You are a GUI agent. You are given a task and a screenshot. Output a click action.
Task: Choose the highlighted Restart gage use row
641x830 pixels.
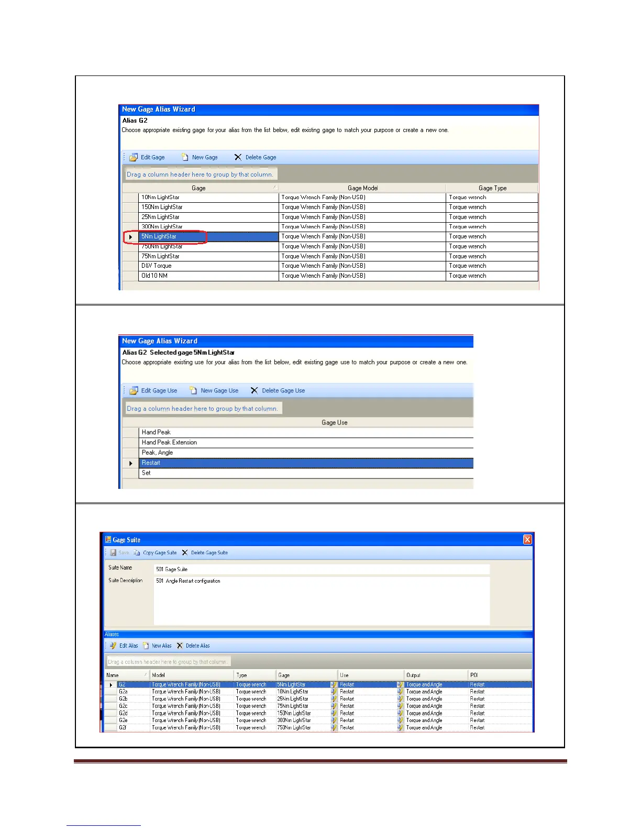pyautogui.click(x=306, y=463)
